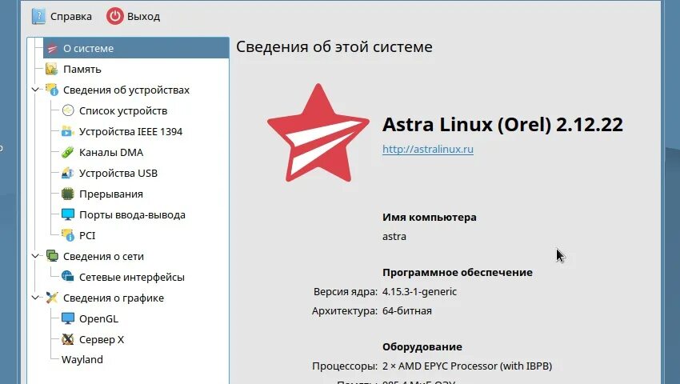Image resolution: width=680 pixels, height=384 pixels.
Task: Click the red Выход power icon
Action: (115, 17)
